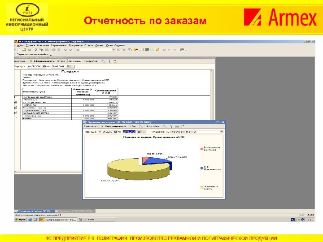Open the Отчеты menu

[x=89, y=45]
